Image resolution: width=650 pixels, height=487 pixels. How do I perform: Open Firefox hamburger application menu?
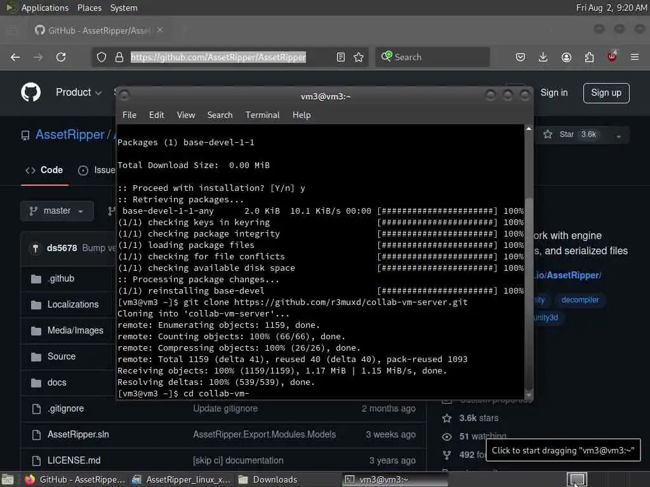[x=635, y=57]
